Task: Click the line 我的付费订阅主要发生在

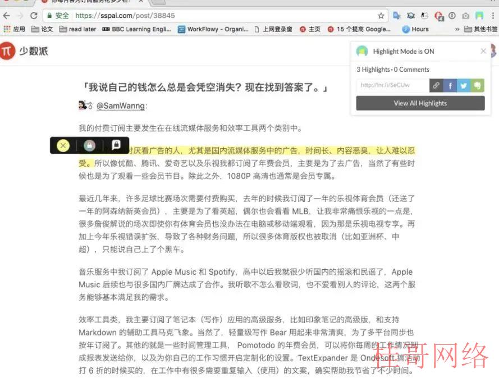Action: (x=191, y=128)
